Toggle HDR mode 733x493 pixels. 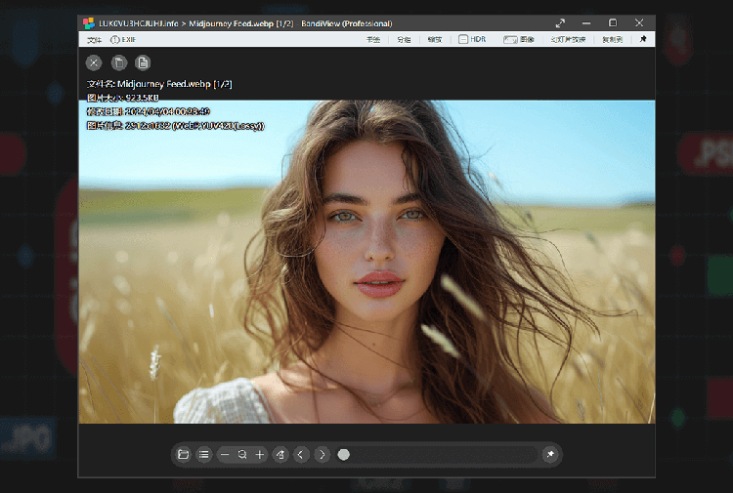pos(472,40)
